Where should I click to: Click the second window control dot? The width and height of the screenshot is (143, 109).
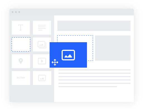tap(16, 12)
